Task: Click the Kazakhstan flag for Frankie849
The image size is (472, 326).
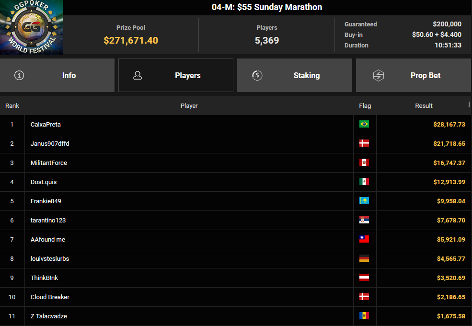Action: pyautogui.click(x=364, y=201)
